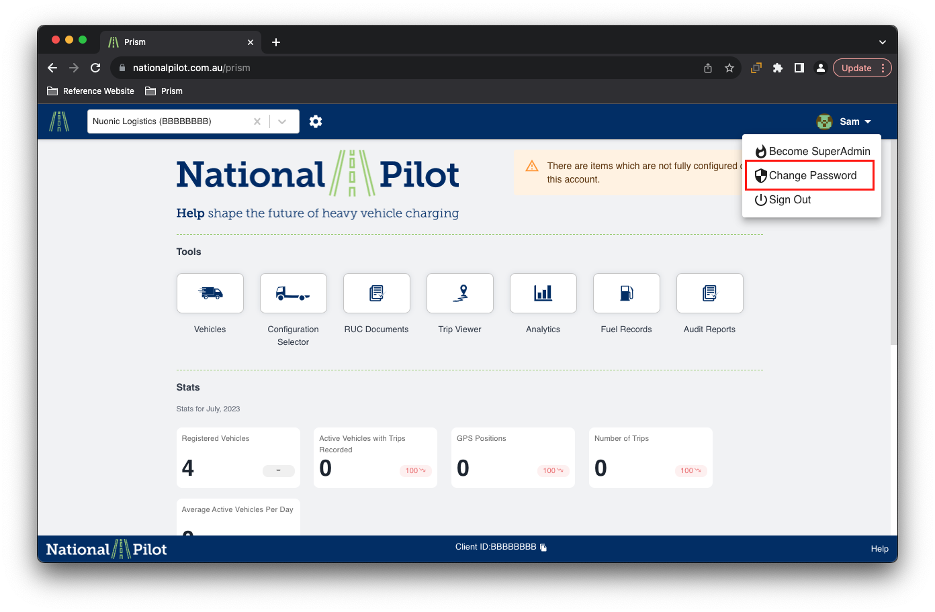The height and width of the screenshot is (612, 935).
Task: Launch the Trip Viewer tool
Action: 460,293
